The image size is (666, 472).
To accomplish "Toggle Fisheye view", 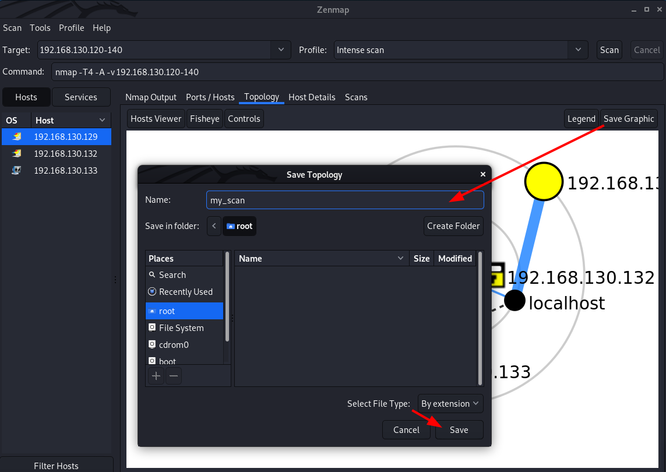I will pos(205,119).
